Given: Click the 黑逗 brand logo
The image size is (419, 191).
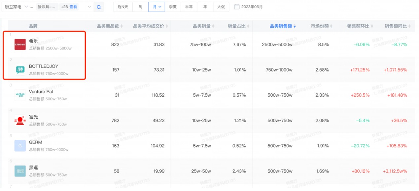Looking at the screenshot, I should (x=20, y=171).
